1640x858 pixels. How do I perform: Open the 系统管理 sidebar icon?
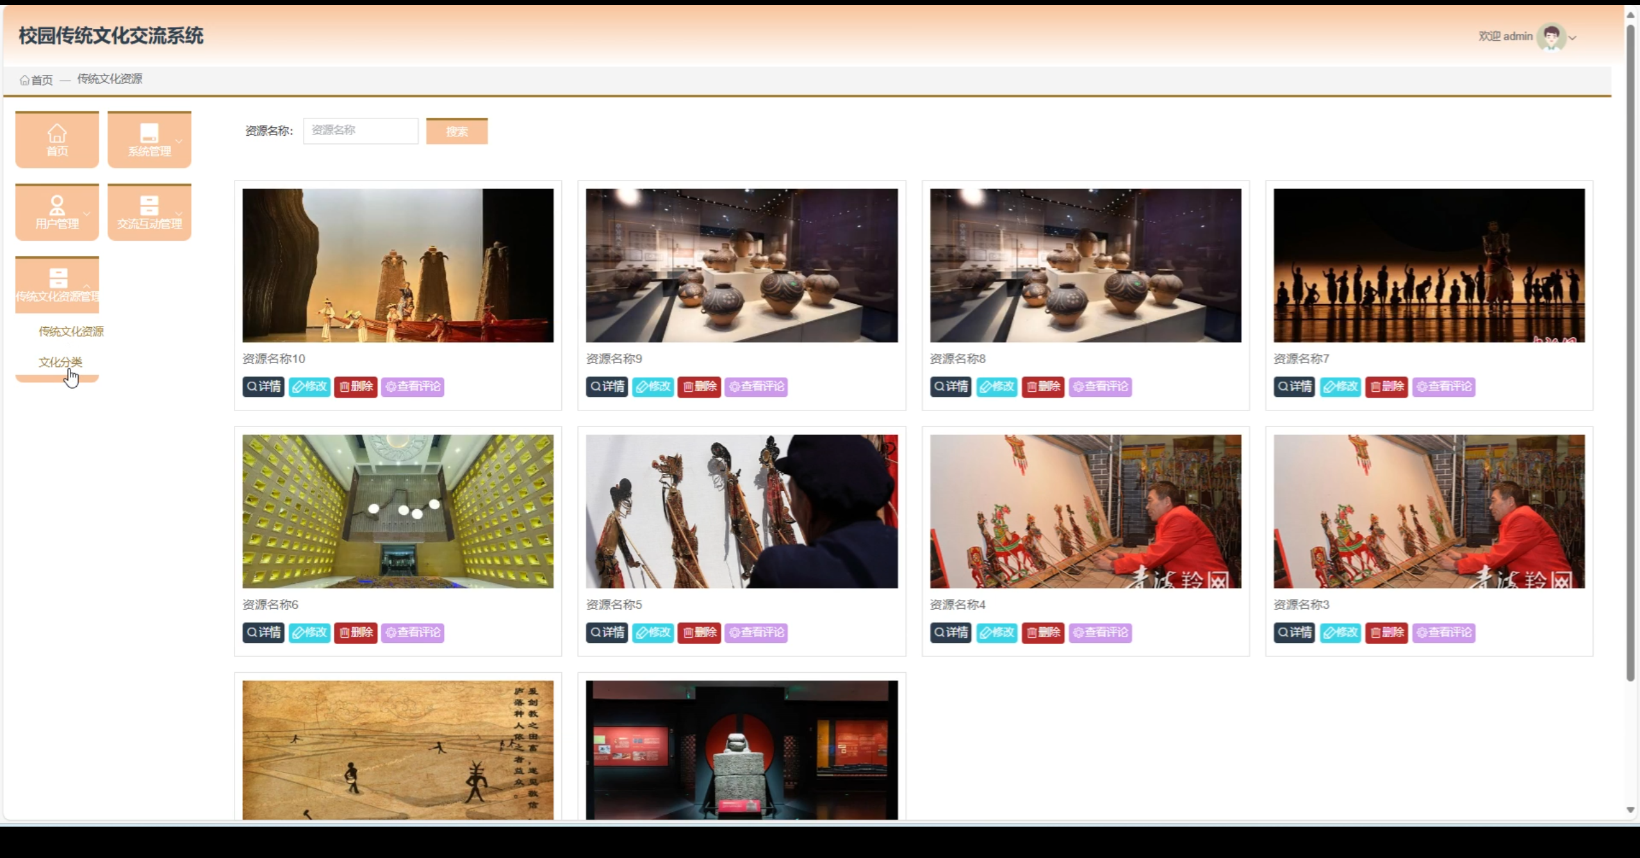pos(149,133)
